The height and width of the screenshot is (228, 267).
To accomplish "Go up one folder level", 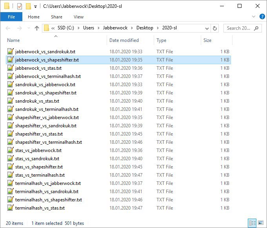I will coord(37,28).
